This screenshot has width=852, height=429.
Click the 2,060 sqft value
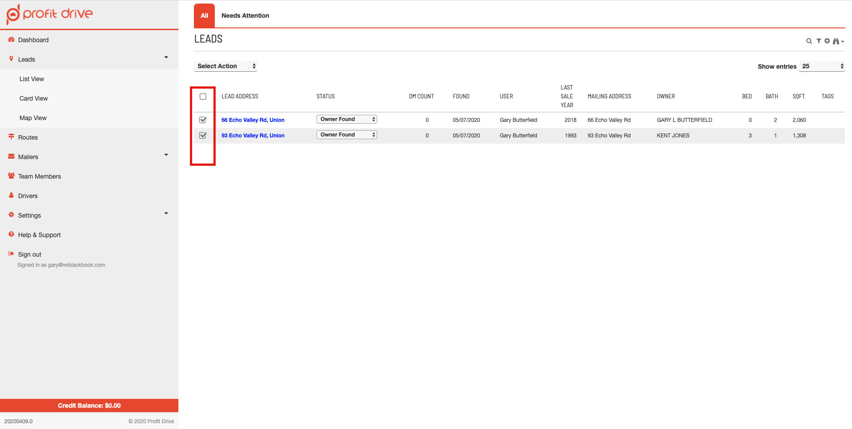[x=799, y=120]
